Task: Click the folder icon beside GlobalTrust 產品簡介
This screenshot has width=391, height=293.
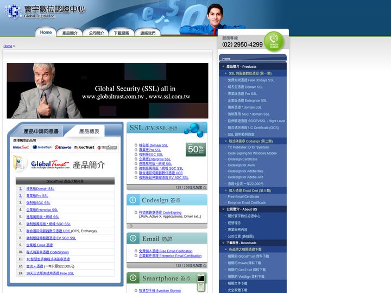Action: tap(20, 163)
